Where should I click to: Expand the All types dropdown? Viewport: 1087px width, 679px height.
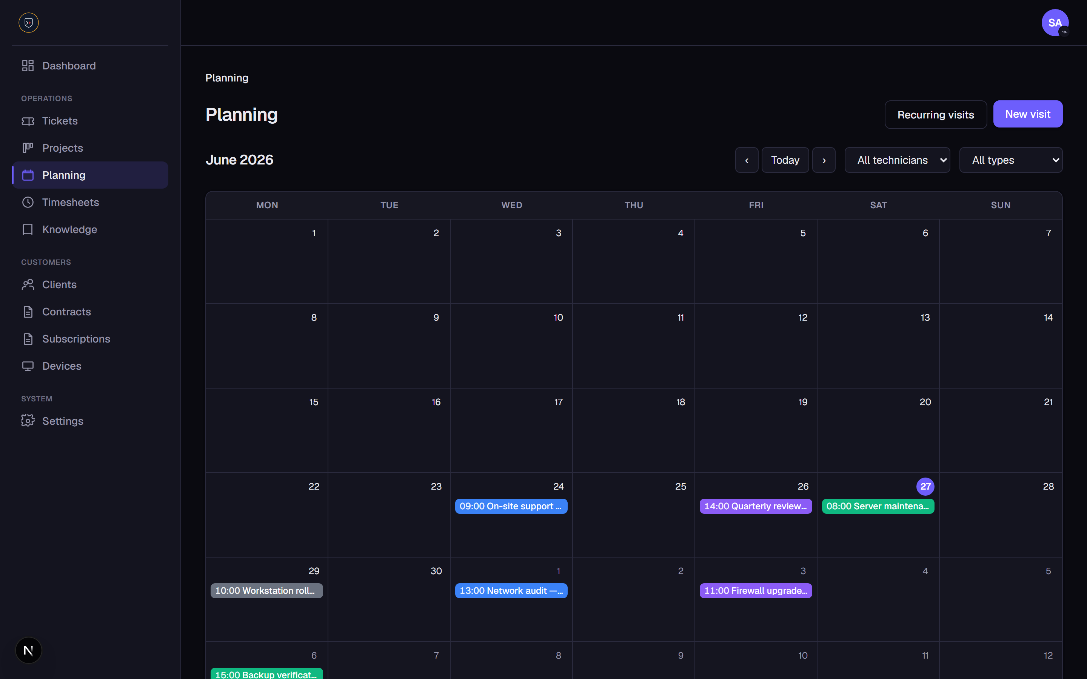(1011, 160)
